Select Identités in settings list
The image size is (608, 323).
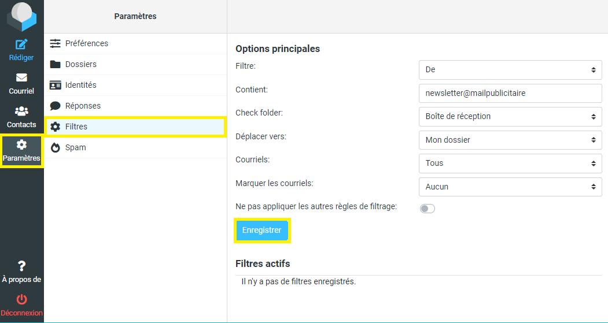[135, 85]
